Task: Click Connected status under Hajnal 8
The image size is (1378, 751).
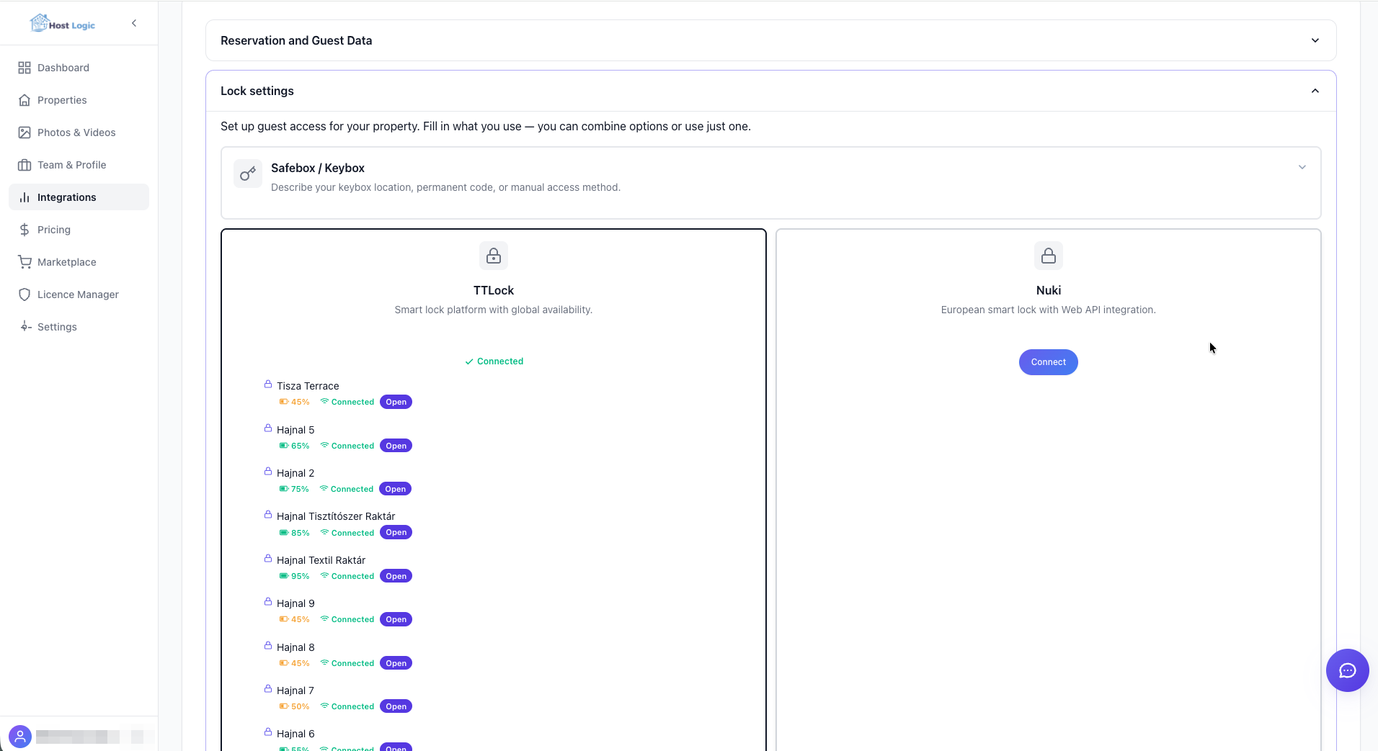Action: [352, 663]
